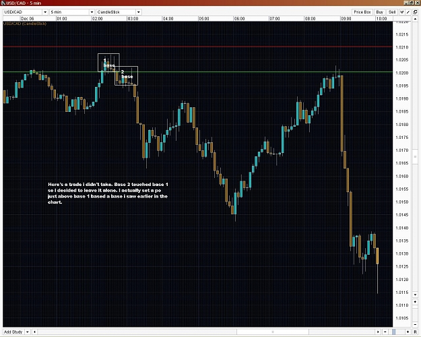Click the R reset button
This screenshot has width=421, height=337.
[x=415, y=332]
